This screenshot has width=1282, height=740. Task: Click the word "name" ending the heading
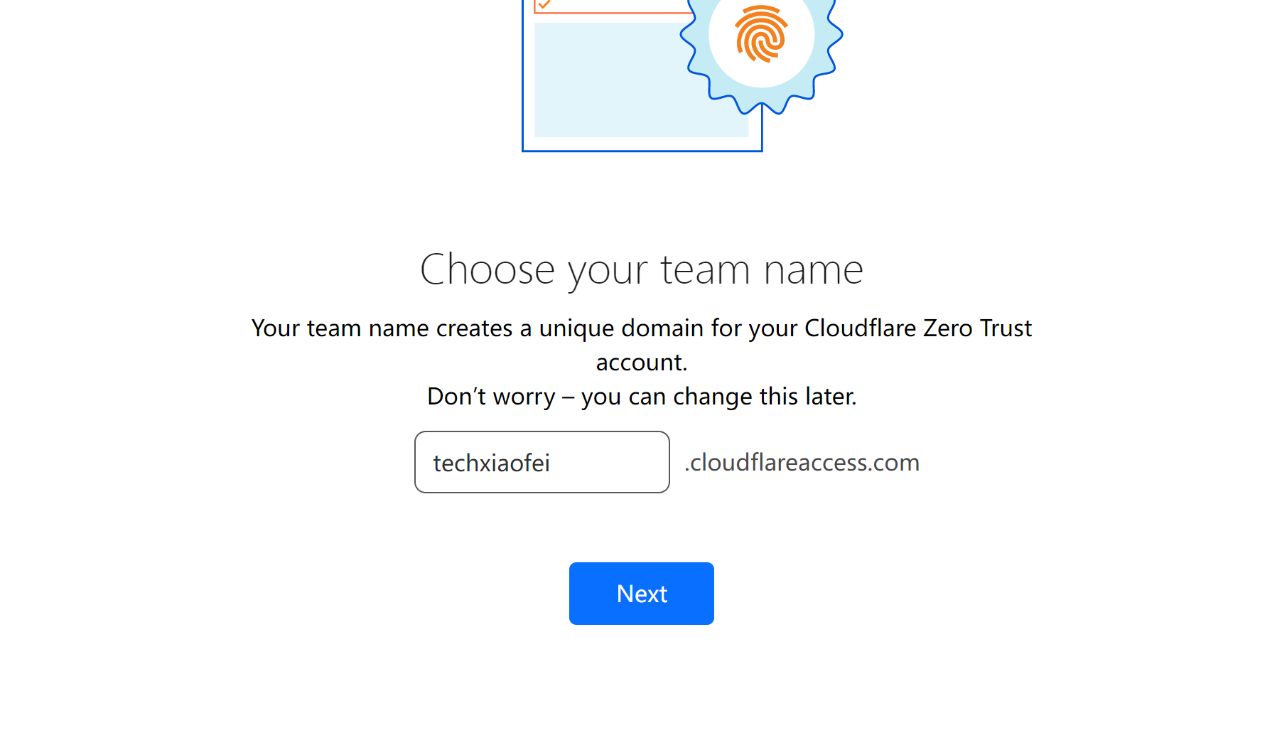[x=813, y=269]
